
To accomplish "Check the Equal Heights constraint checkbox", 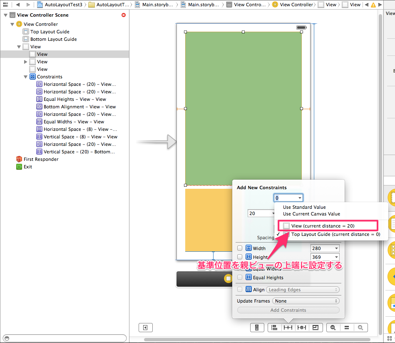I will tap(239, 277).
